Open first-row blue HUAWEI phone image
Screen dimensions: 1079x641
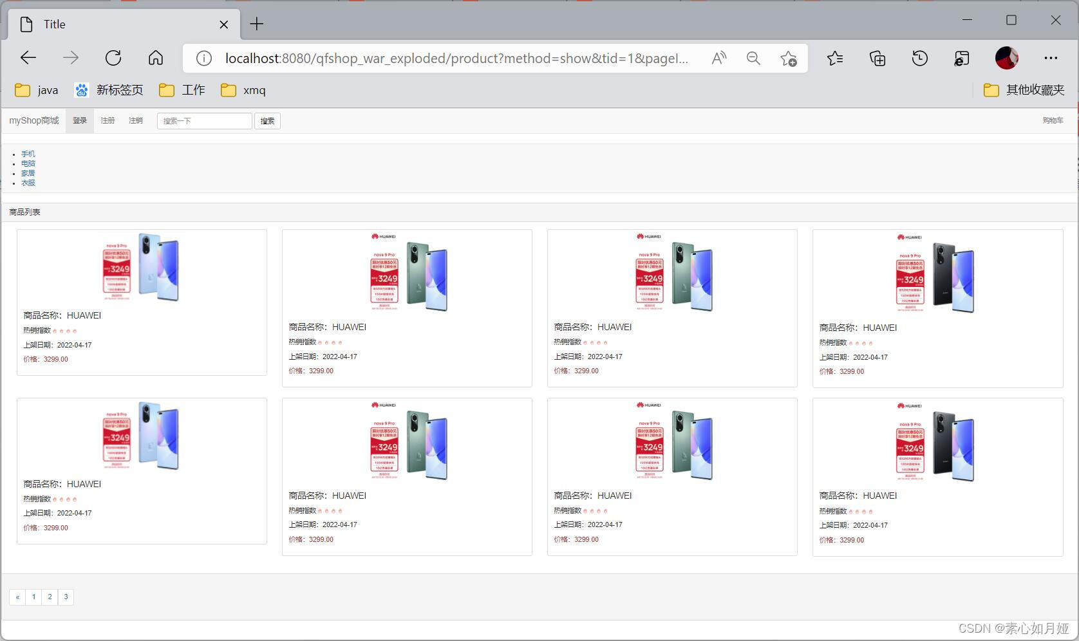tap(142, 268)
